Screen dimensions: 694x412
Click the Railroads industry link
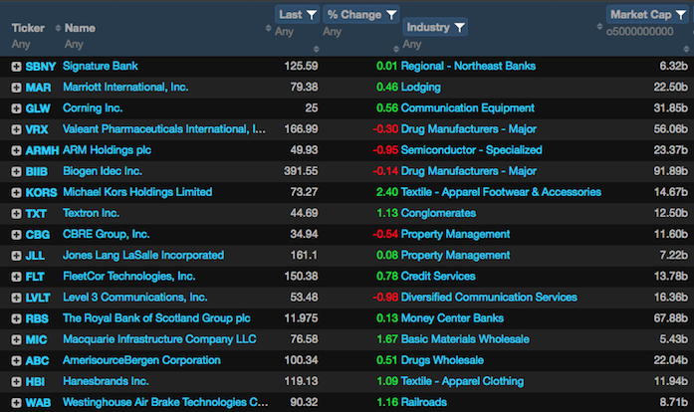click(x=423, y=402)
